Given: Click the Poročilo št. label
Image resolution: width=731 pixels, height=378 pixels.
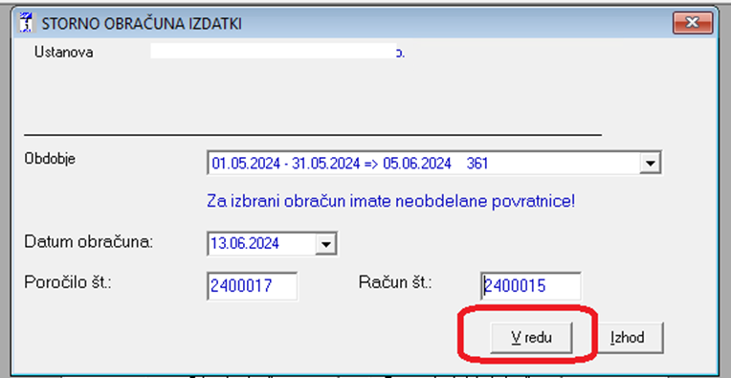Looking at the screenshot, I should point(69,283).
